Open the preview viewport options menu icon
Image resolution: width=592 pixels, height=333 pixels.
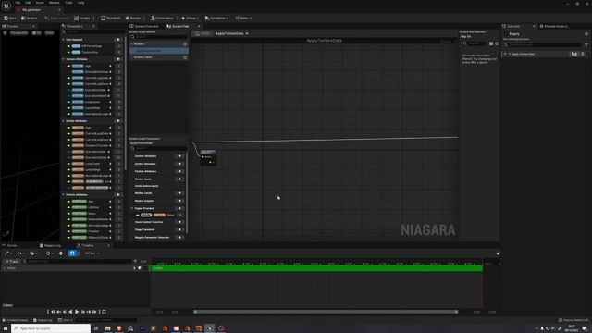[x=5, y=33]
